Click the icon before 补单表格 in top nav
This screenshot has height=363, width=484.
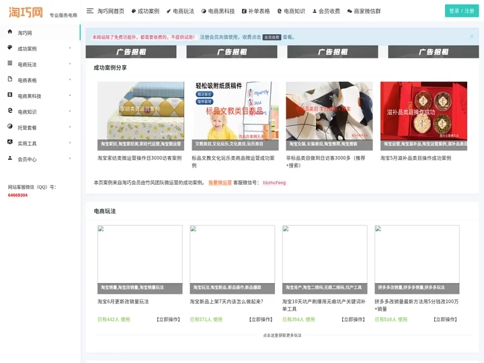click(x=244, y=11)
